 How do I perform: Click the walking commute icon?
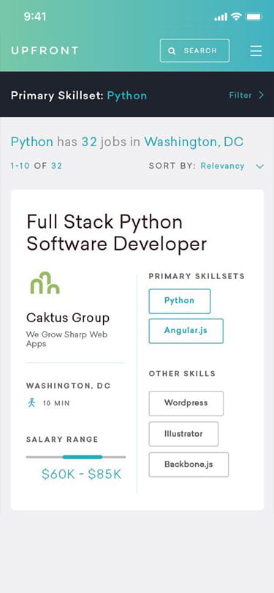31,403
